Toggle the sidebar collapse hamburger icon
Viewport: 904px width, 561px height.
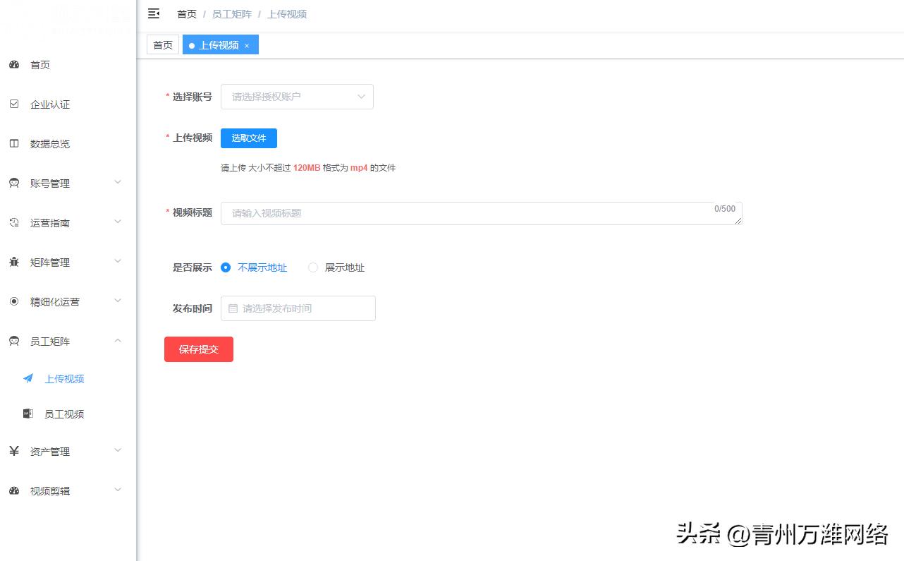(x=154, y=13)
